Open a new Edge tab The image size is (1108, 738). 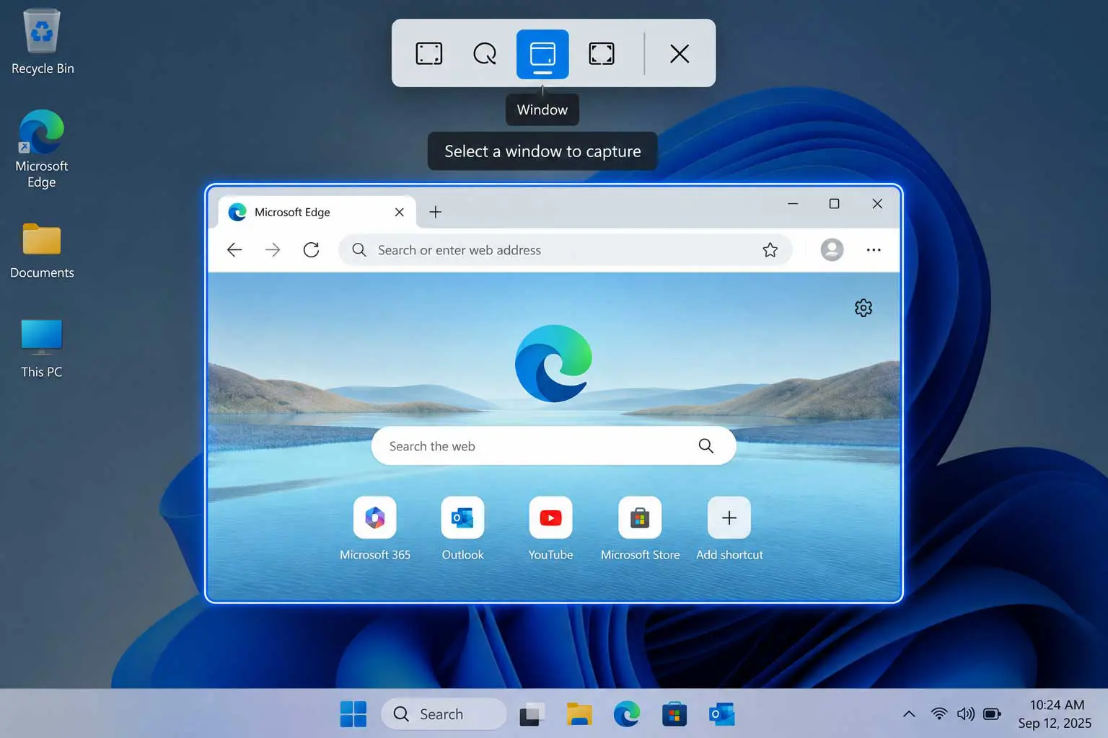(435, 212)
